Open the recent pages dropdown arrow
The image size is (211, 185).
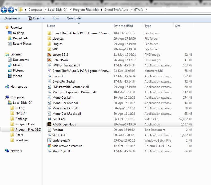pyautogui.click(x=16, y=10)
